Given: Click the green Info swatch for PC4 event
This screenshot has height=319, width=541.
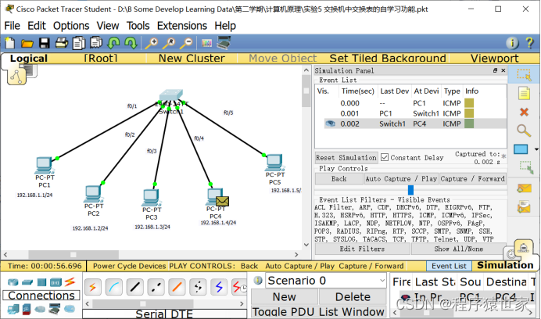Looking at the screenshot, I should 469,124.
